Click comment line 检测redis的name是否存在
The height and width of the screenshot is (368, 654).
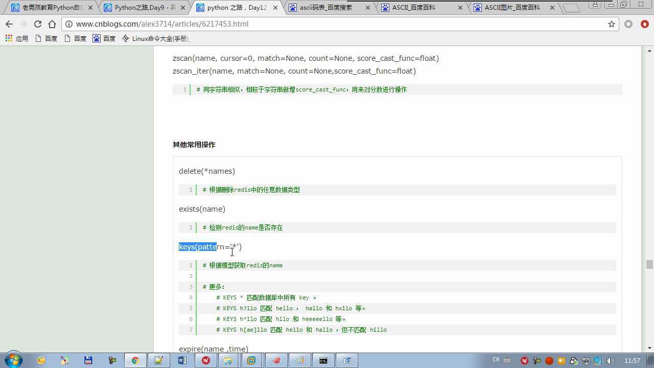pyautogui.click(x=243, y=227)
